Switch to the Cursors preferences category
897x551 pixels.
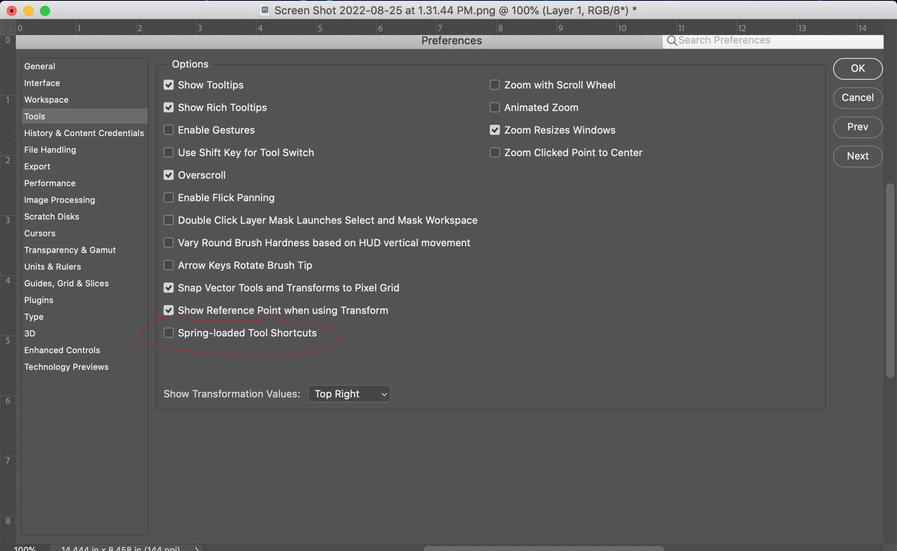tap(40, 233)
